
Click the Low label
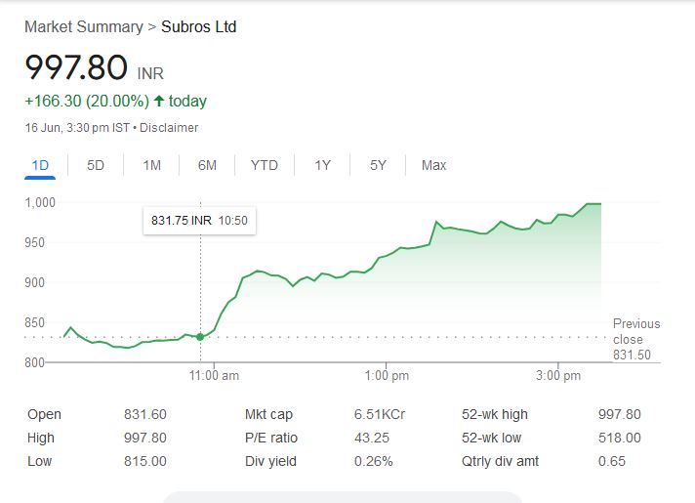point(39,461)
